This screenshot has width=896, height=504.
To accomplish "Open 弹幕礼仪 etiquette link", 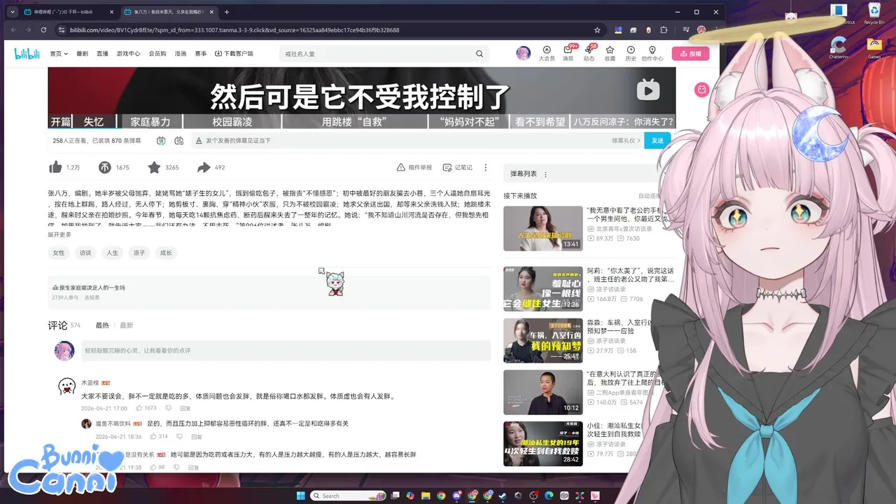I will [625, 141].
